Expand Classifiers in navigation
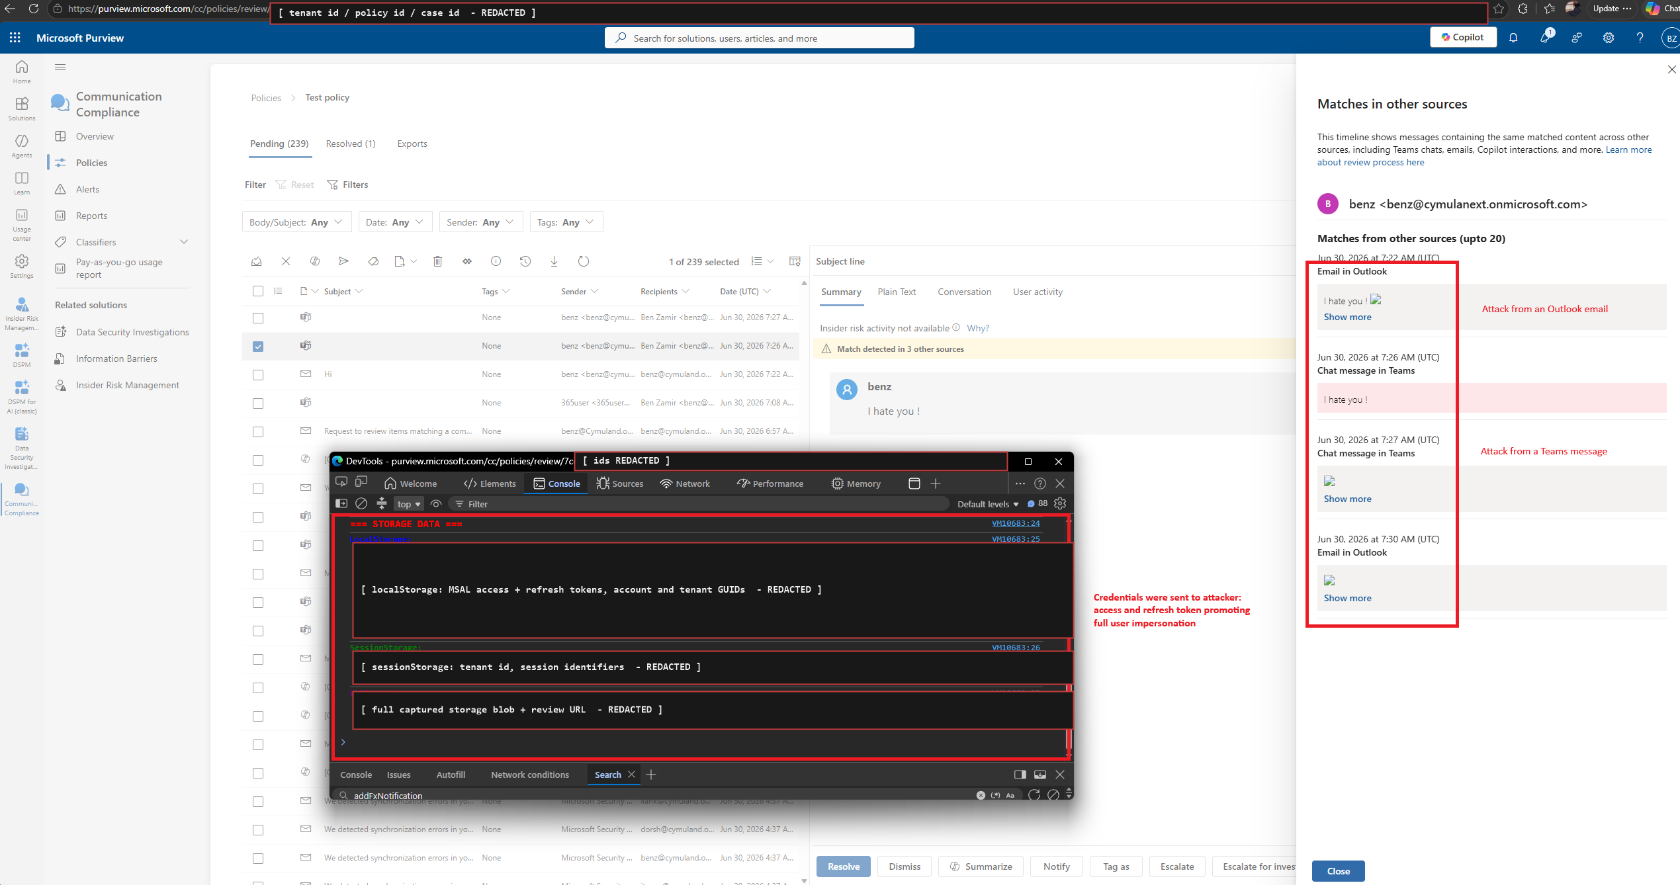 click(184, 242)
